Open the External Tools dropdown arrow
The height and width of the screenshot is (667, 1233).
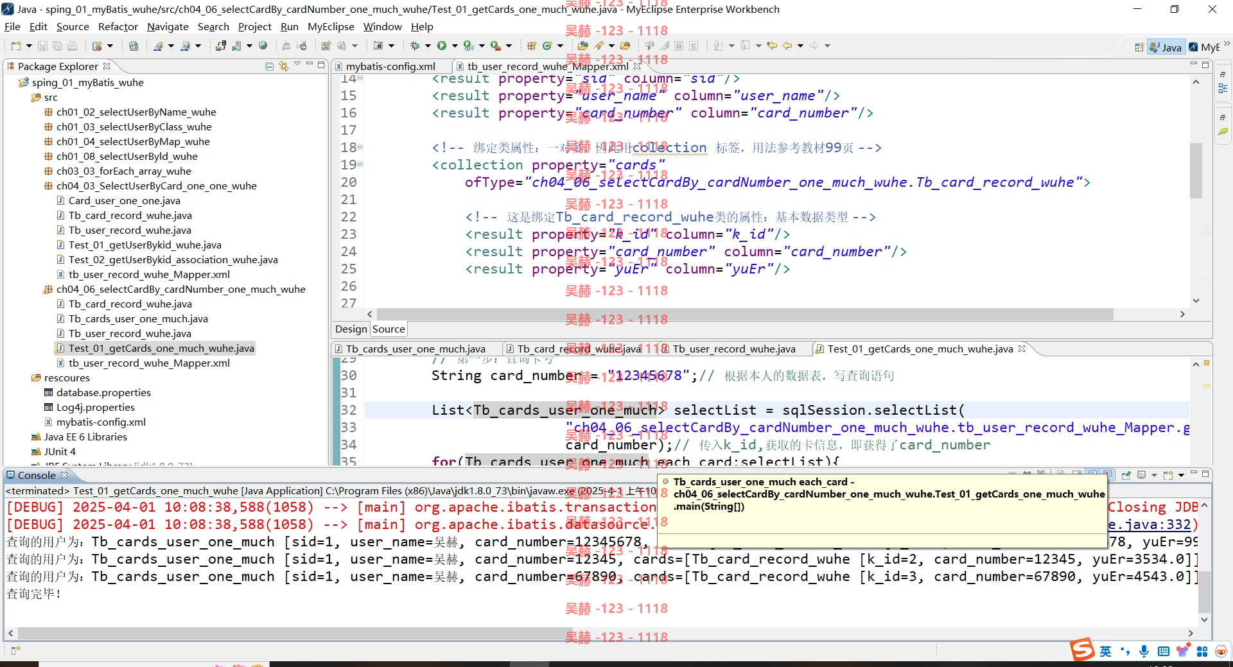[x=509, y=46]
